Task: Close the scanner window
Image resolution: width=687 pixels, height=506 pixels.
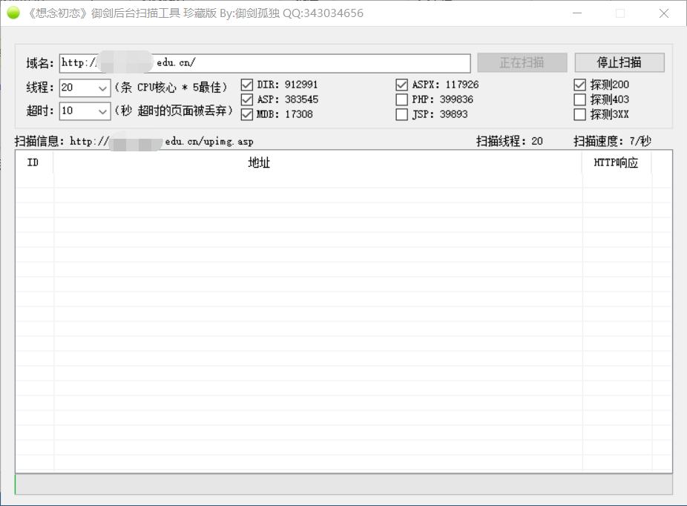Action: pyautogui.click(x=664, y=13)
